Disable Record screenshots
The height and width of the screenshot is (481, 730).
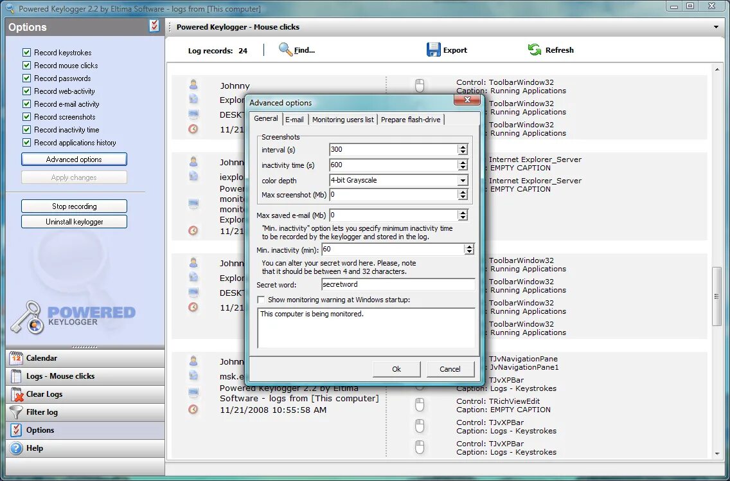tap(26, 117)
